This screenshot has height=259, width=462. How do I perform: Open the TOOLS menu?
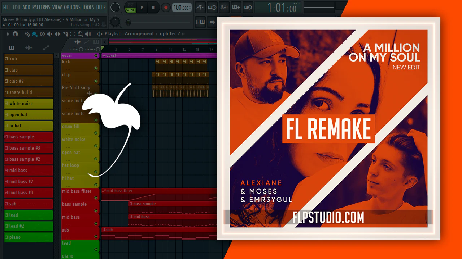pyautogui.click(x=88, y=7)
